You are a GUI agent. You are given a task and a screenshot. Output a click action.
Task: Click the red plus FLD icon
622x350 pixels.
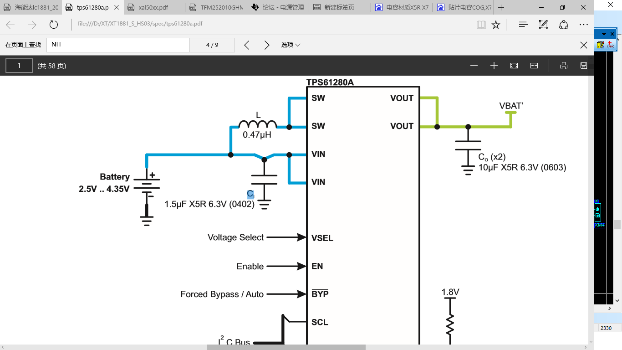(x=610, y=45)
